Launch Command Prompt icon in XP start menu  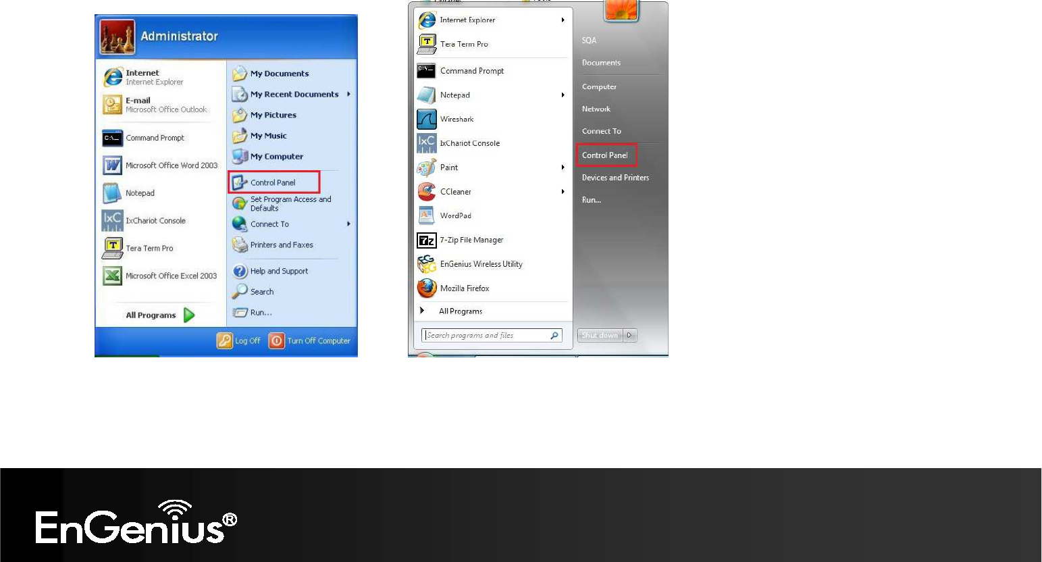(112, 138)
